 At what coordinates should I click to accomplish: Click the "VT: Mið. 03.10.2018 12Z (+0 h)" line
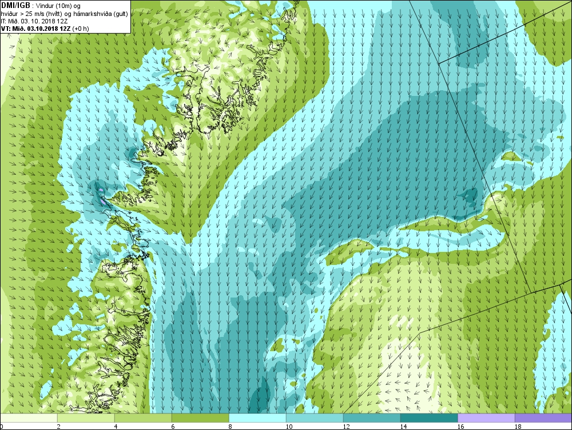tap(45, 29)
